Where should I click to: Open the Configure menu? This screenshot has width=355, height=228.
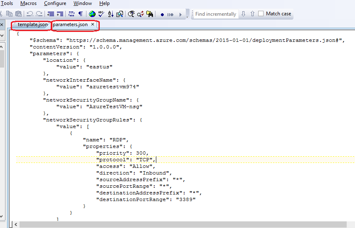click(x=55, y=3)
